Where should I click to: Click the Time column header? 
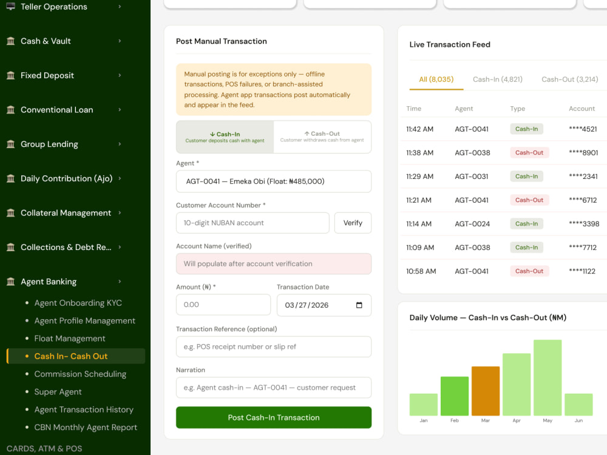coord(413,109)
